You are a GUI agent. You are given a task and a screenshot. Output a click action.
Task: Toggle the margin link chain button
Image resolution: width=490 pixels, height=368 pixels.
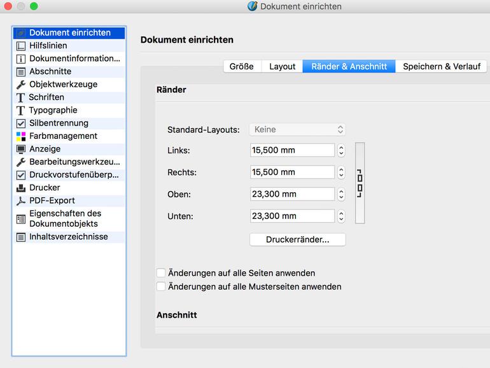360,183
